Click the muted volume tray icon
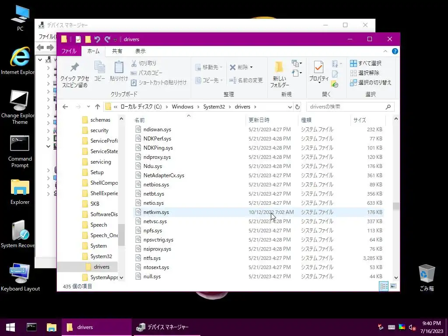Screen dimensions: 448x336 point(412,327)
